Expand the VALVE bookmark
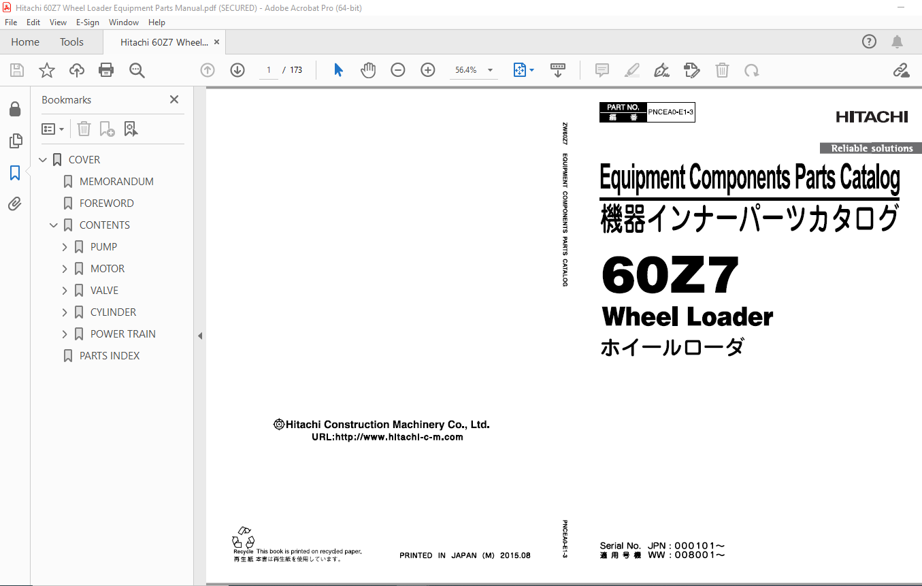The image size is (922, 586). (x=65, y=291)
